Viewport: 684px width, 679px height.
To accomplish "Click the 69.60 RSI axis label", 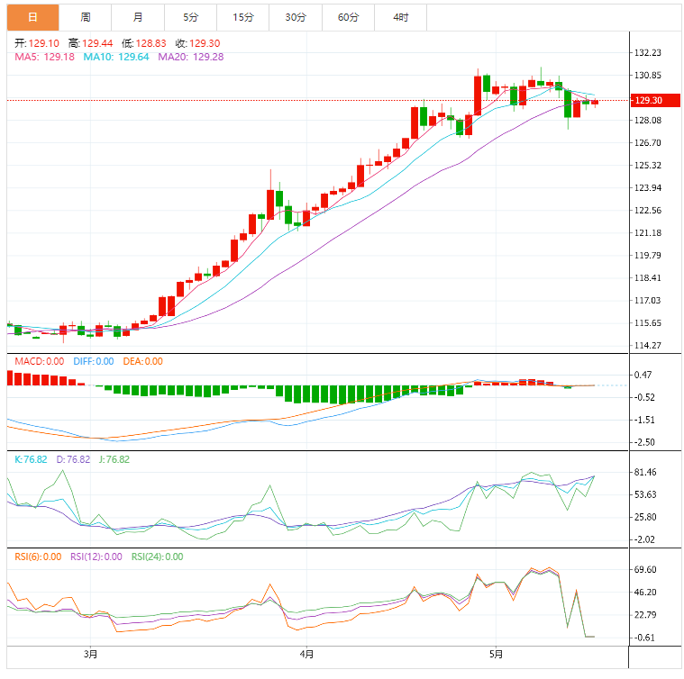I will [x=645, y=570].
